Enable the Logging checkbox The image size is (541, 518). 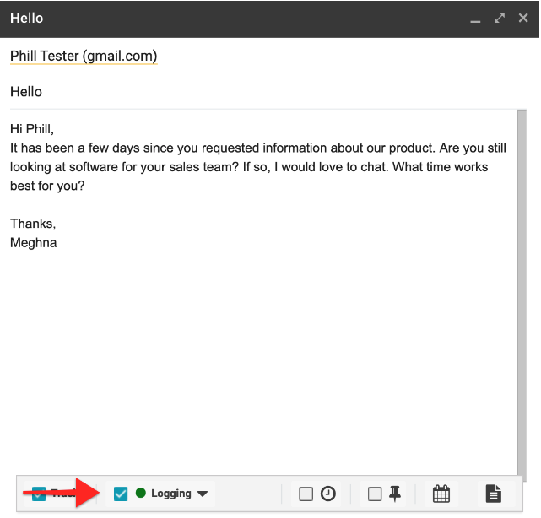[x=121, y=494]
